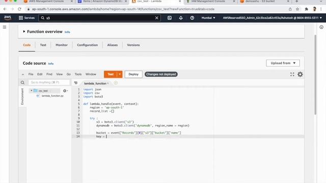This screenshot has height=183, width=326.
Task: Open the Services grid menu
Action: [26, 18]
